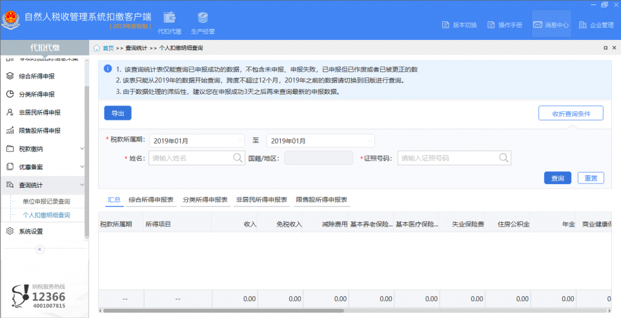Switch to the 非居民所得申报表 tab
The height and width of the screenshot is (318, 621).
[x=262, y=200]
